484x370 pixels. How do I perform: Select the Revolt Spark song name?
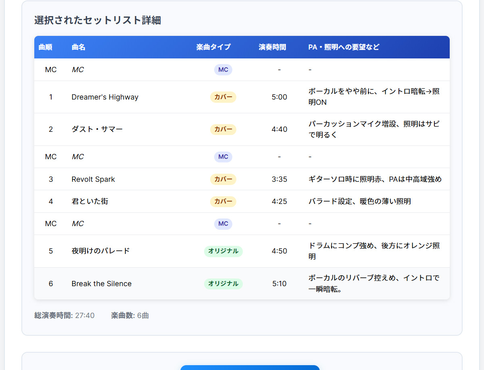pyautogui.click(x=93, y=179)
